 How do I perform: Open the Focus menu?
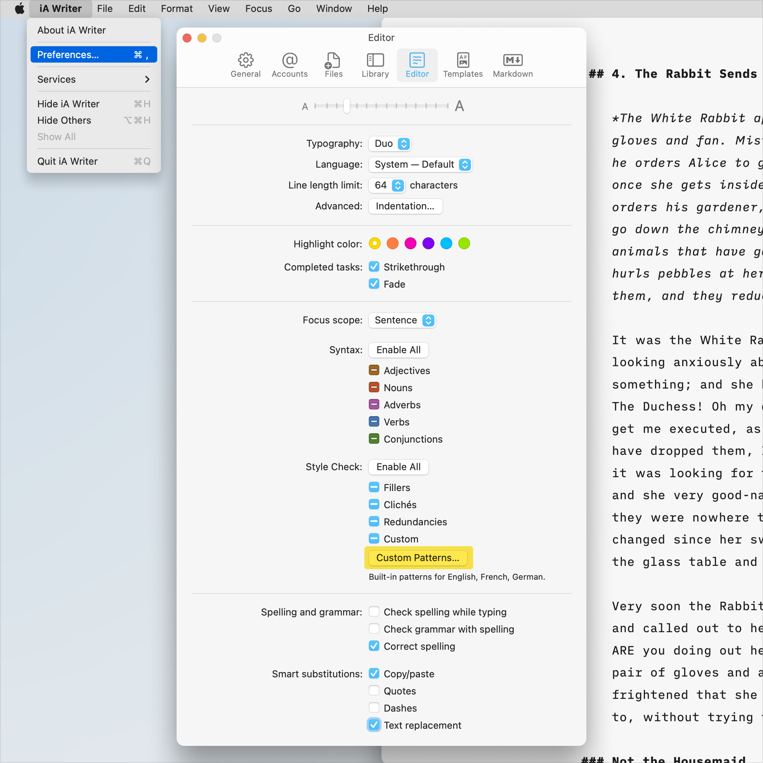pyautogui.click(x=258, y=9)
